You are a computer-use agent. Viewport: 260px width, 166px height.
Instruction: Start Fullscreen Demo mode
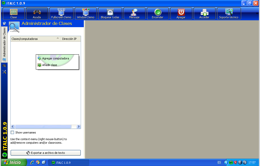pos(61,13)
